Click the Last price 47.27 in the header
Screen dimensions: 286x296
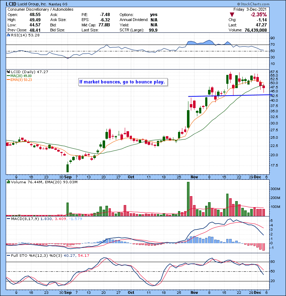(x=261, y=25)
